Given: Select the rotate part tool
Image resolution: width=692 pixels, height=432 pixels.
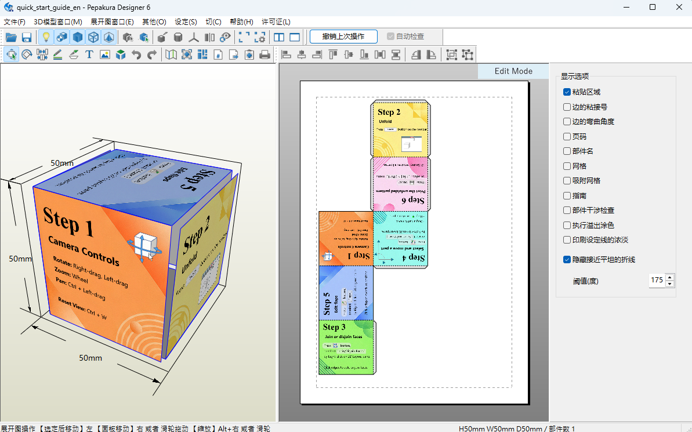Looking at the screenshot, I should point(27,55).
